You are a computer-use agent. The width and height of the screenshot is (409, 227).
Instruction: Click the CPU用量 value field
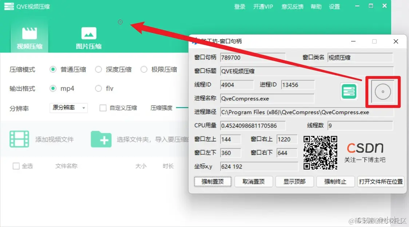point(253,126)
